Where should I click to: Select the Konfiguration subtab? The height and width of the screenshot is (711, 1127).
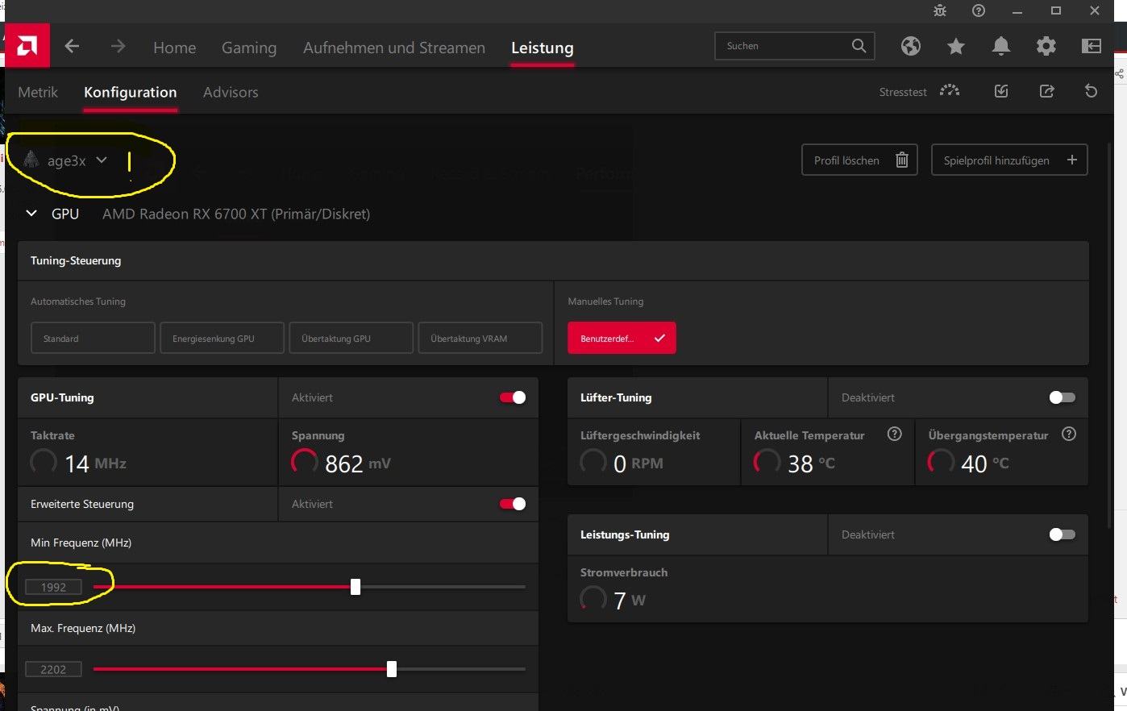pos(131,92)
